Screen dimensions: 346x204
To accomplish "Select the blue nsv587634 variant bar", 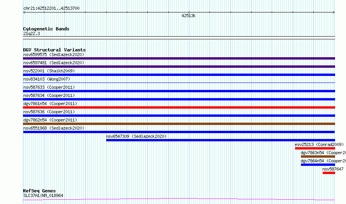I will pyautogui.click(x=179, y=99).
